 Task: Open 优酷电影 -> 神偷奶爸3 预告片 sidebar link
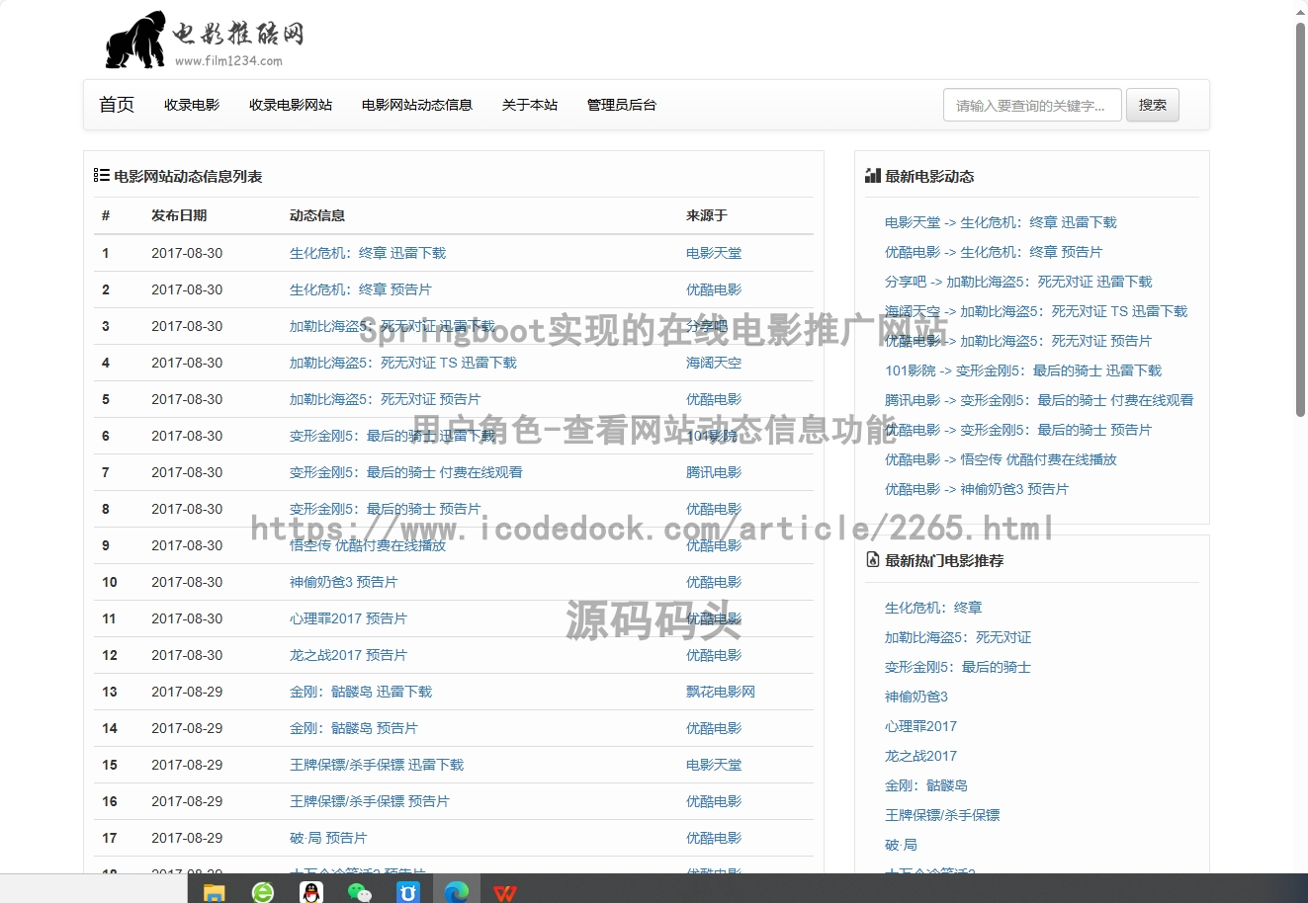(977, 489)
